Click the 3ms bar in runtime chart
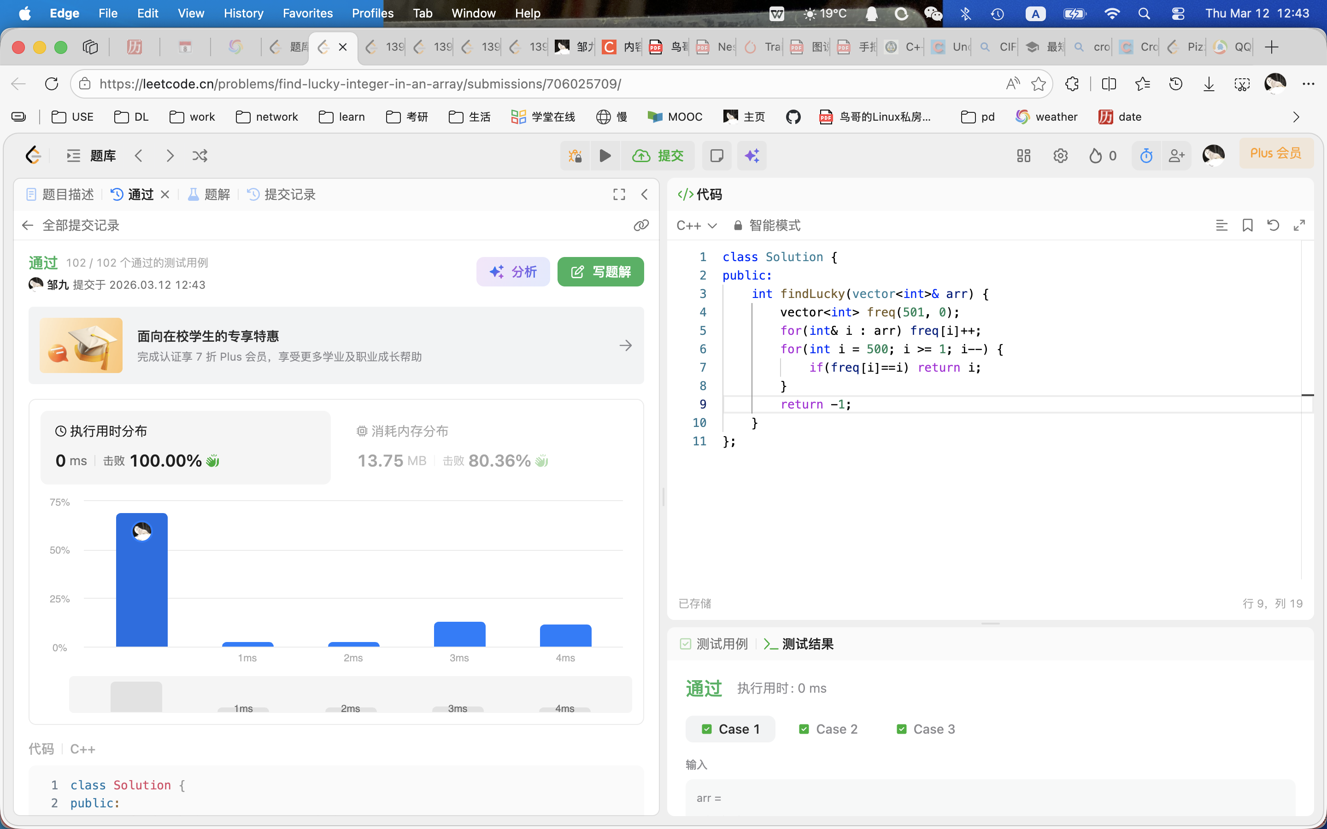 pos(459,634)
